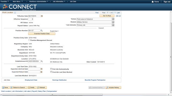The width and height of the screenshot is (172, 96).
Task: Open Workforce Administration breadcrumb menu
Action: tap(39, 2)
